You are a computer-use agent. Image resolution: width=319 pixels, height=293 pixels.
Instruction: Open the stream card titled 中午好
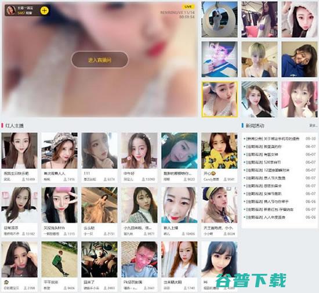pos(139,157)
